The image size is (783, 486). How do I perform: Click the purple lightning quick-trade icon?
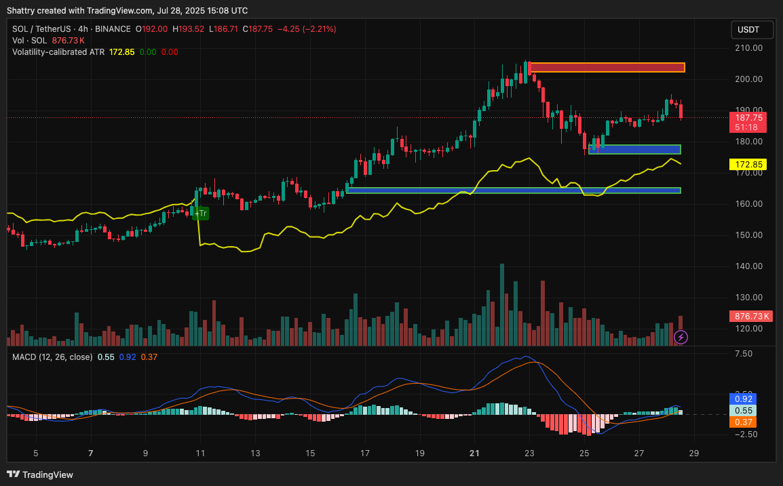681,337
